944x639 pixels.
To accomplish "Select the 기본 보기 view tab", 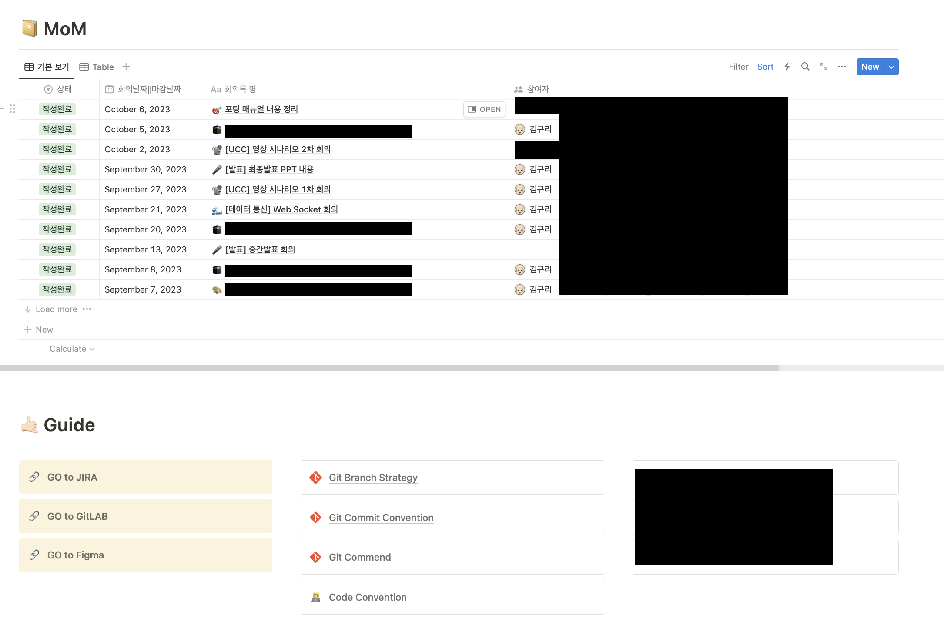I will [x=47, y=67].
